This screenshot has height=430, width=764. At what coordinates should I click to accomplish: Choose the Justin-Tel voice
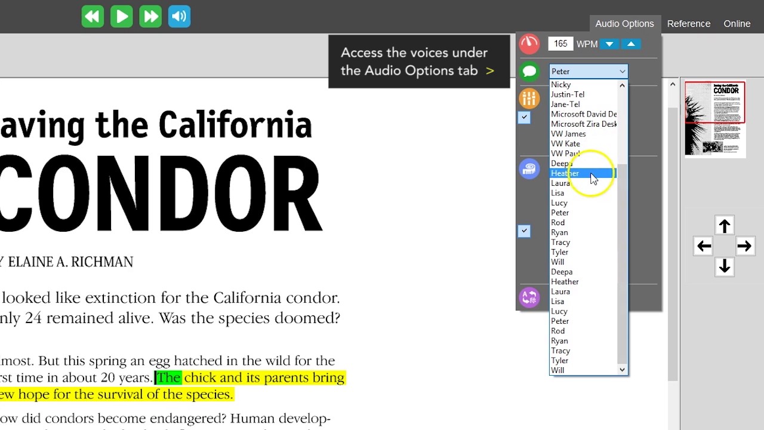583,94
